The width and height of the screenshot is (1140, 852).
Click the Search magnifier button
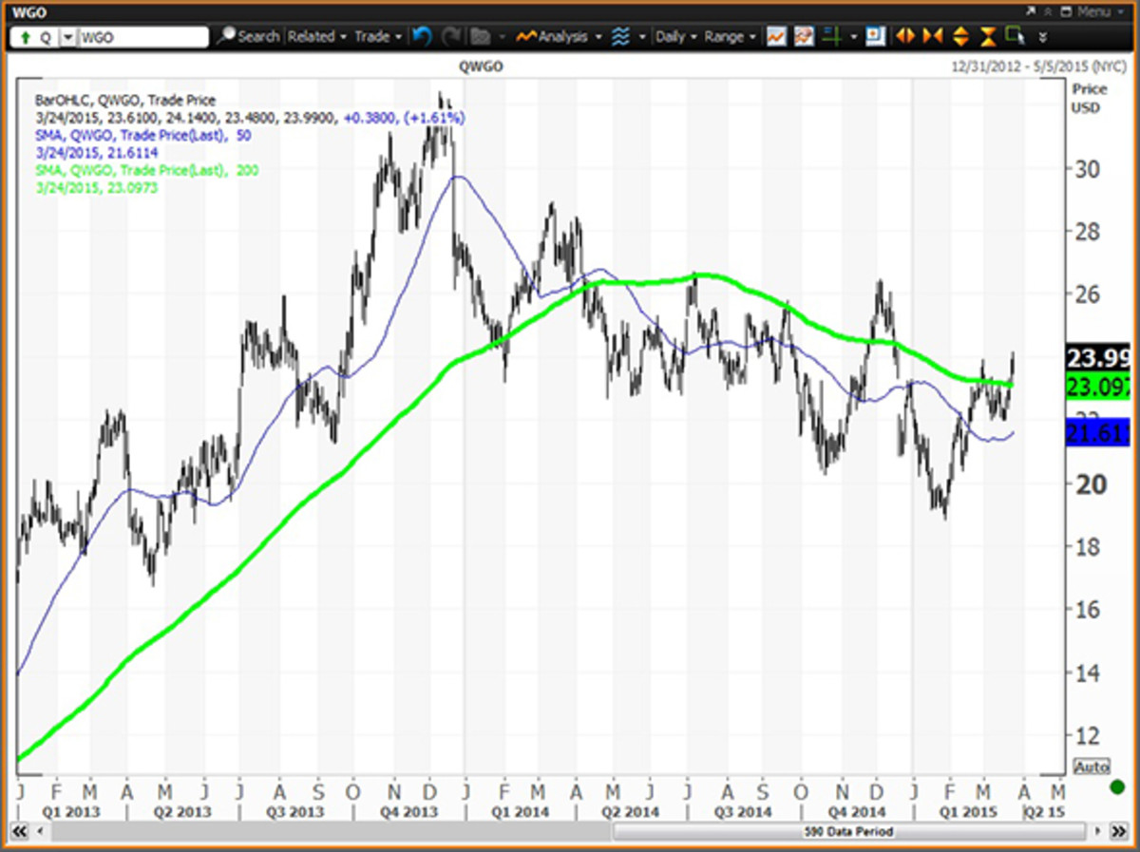click(248, 37)
